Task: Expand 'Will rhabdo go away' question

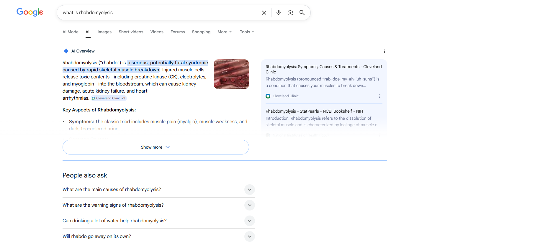Action: [x=249, y=236]
